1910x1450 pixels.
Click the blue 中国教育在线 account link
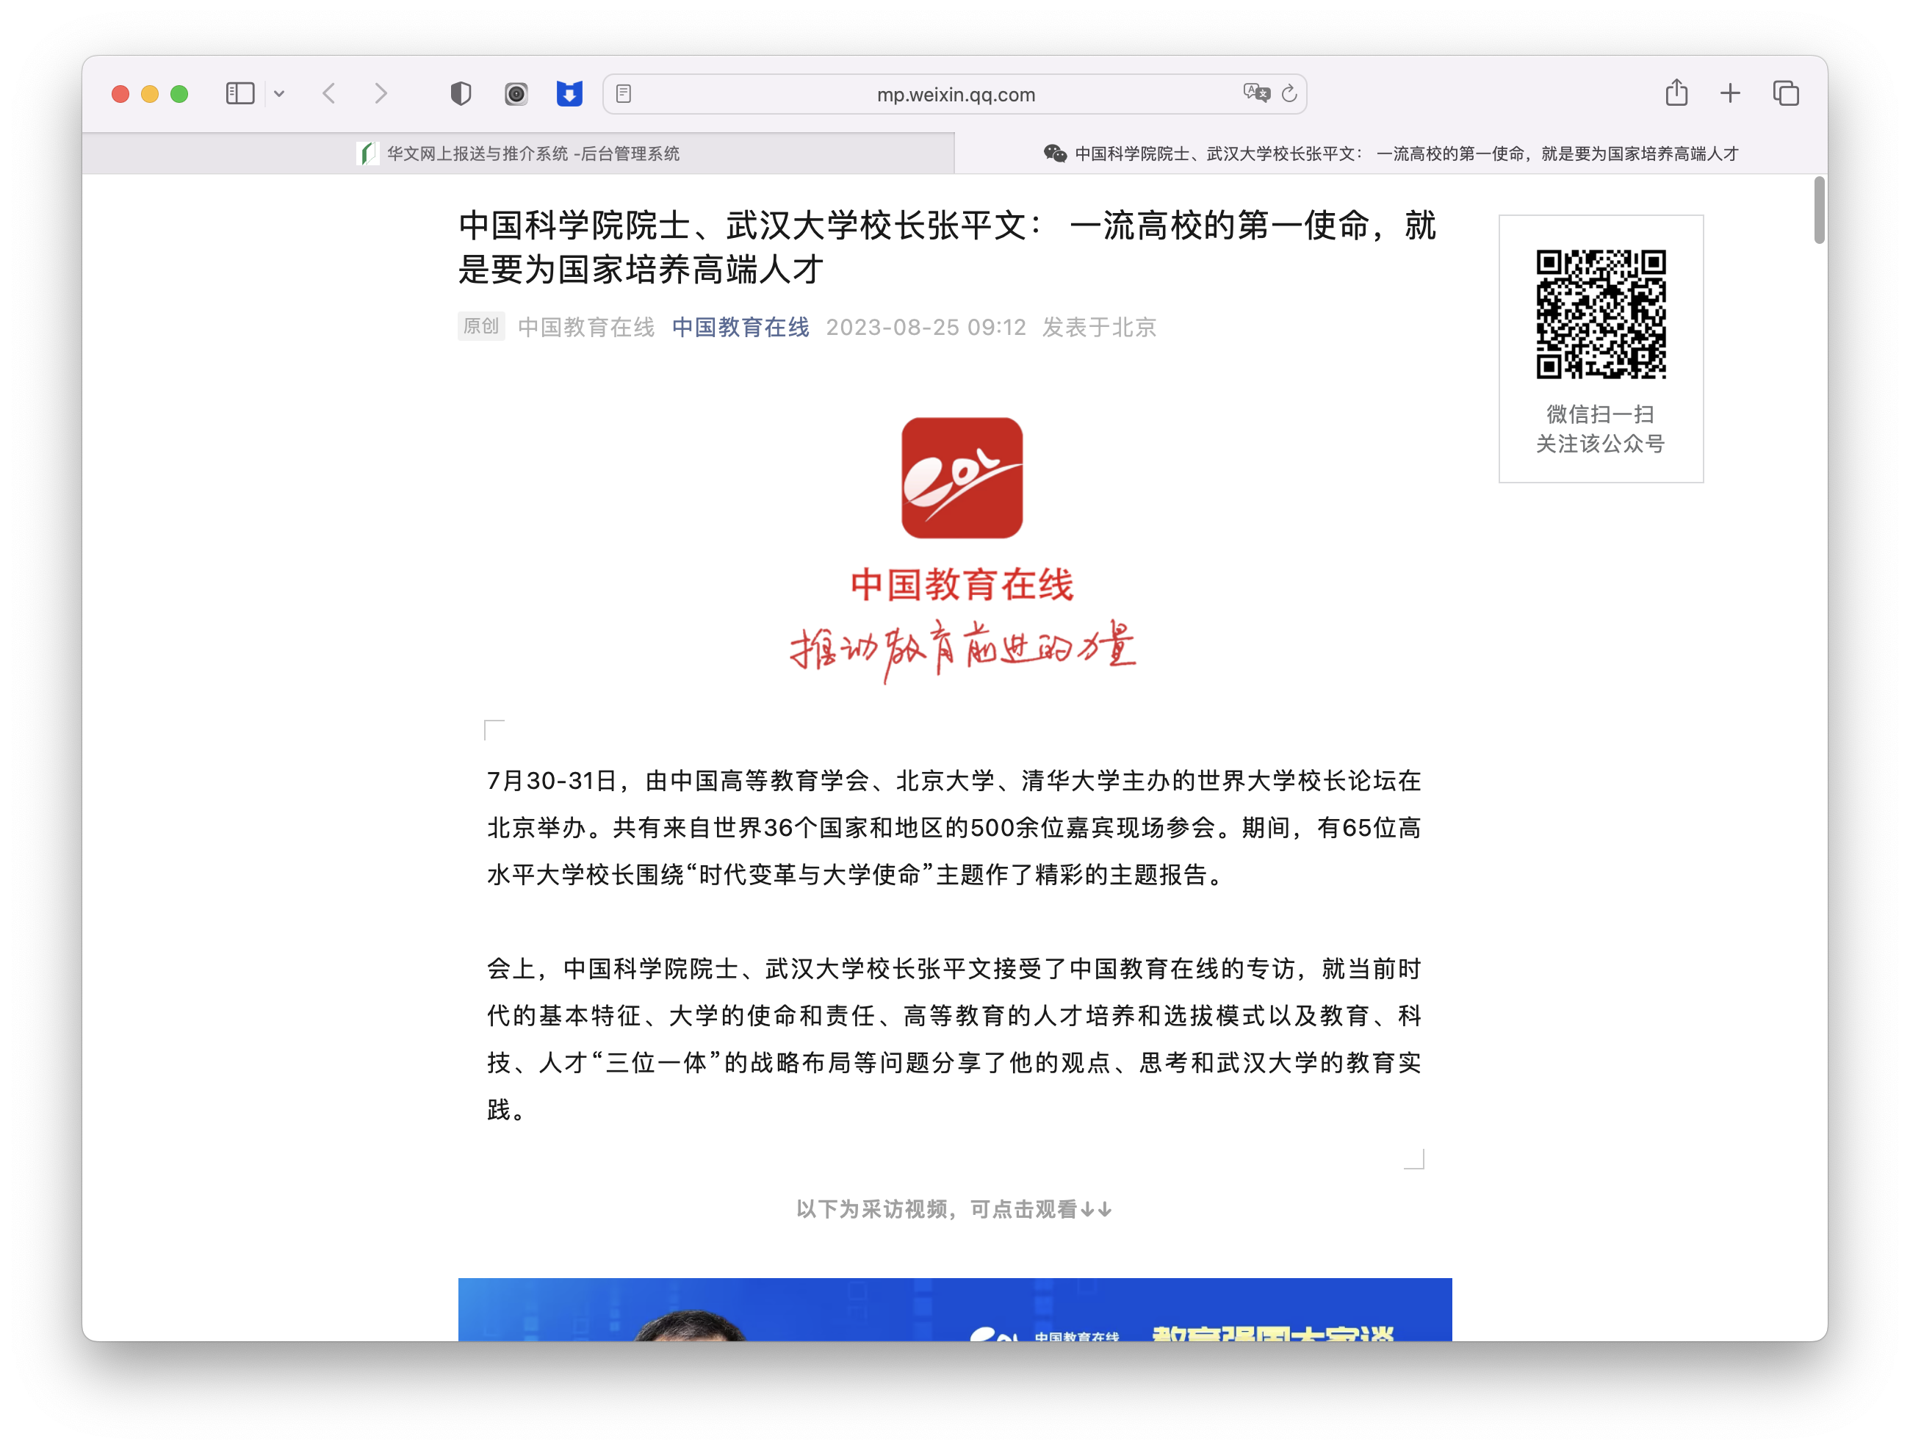[740, 328]
